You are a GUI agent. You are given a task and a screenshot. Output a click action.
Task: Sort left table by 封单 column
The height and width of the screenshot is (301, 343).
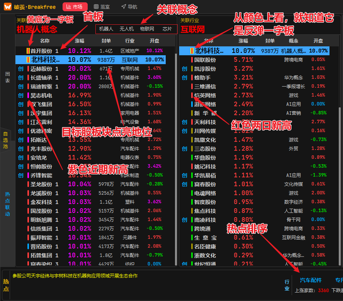tap(106, 41)
